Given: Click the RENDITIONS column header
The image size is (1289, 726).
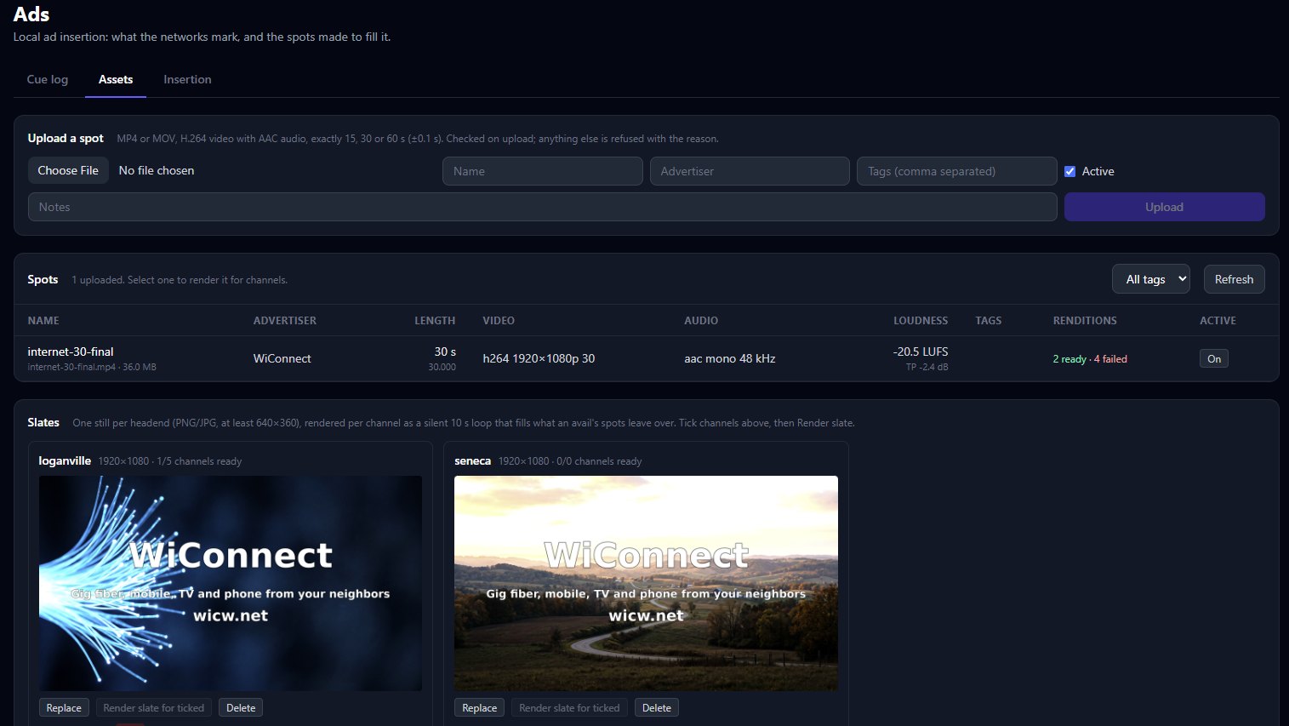Looking at the screenshot, I should tap(1085, 321).
